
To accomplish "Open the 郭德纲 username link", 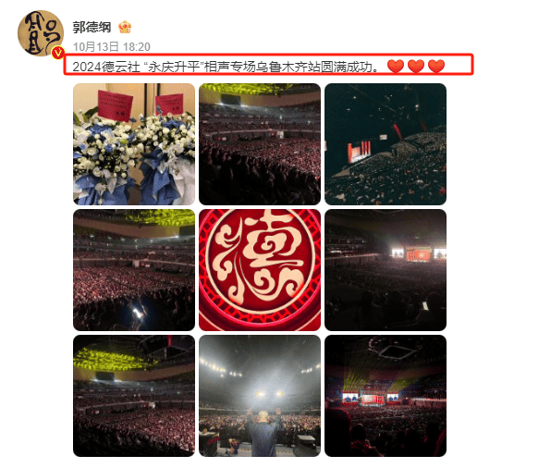I will [x=92, y=27].
